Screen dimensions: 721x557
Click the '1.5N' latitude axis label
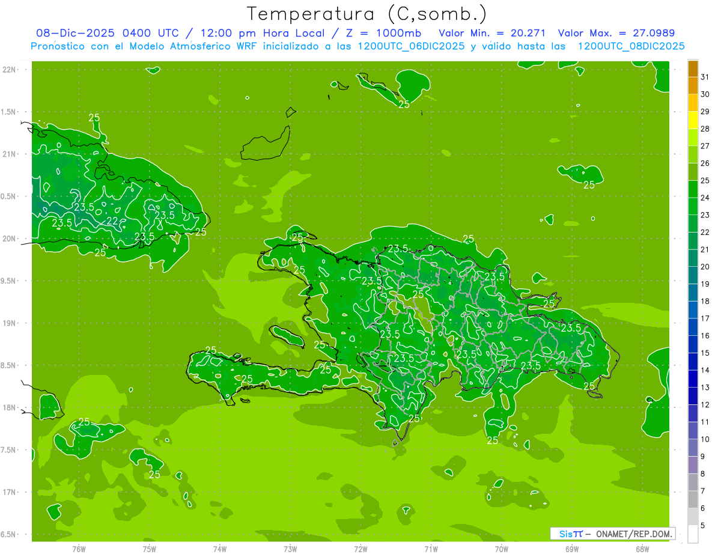click(8, 112)
